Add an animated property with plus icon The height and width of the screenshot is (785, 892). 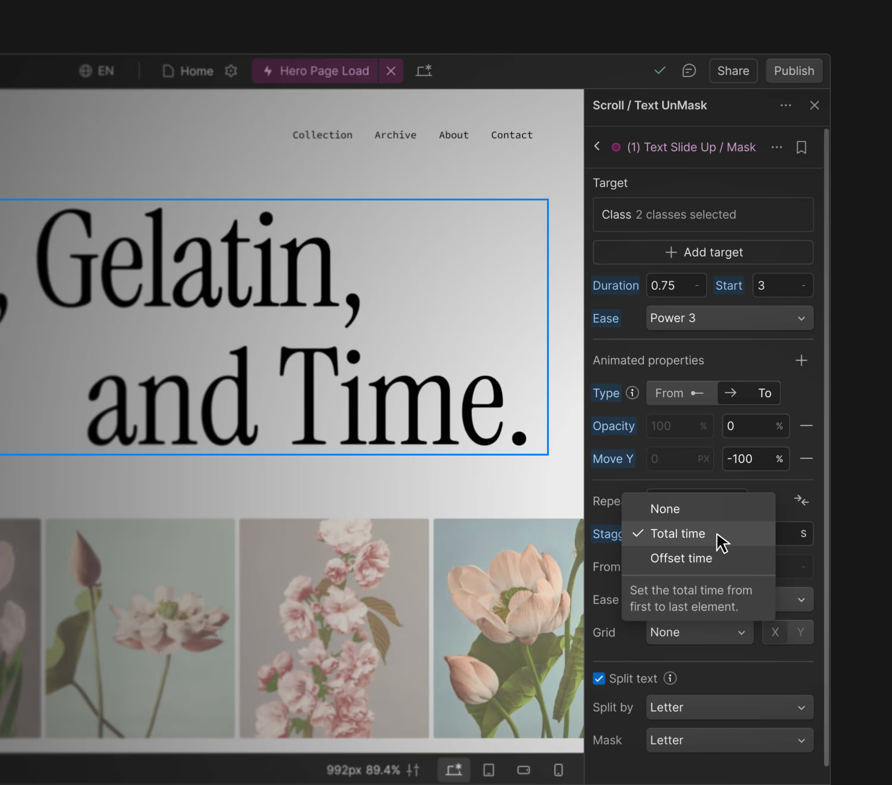801,360
